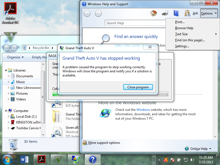This screenshot has width=220, height=165.
Task: Select KINGSTON urDrive in navigation pane
Action: click(29, 122)
